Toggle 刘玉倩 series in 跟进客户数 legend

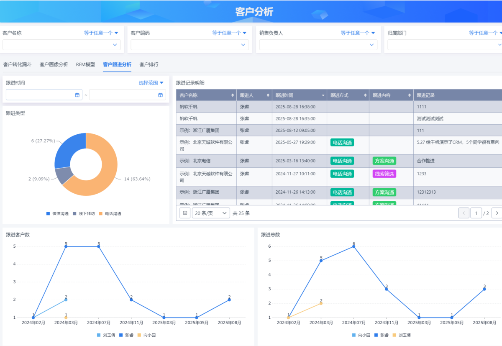pos(106,335)
